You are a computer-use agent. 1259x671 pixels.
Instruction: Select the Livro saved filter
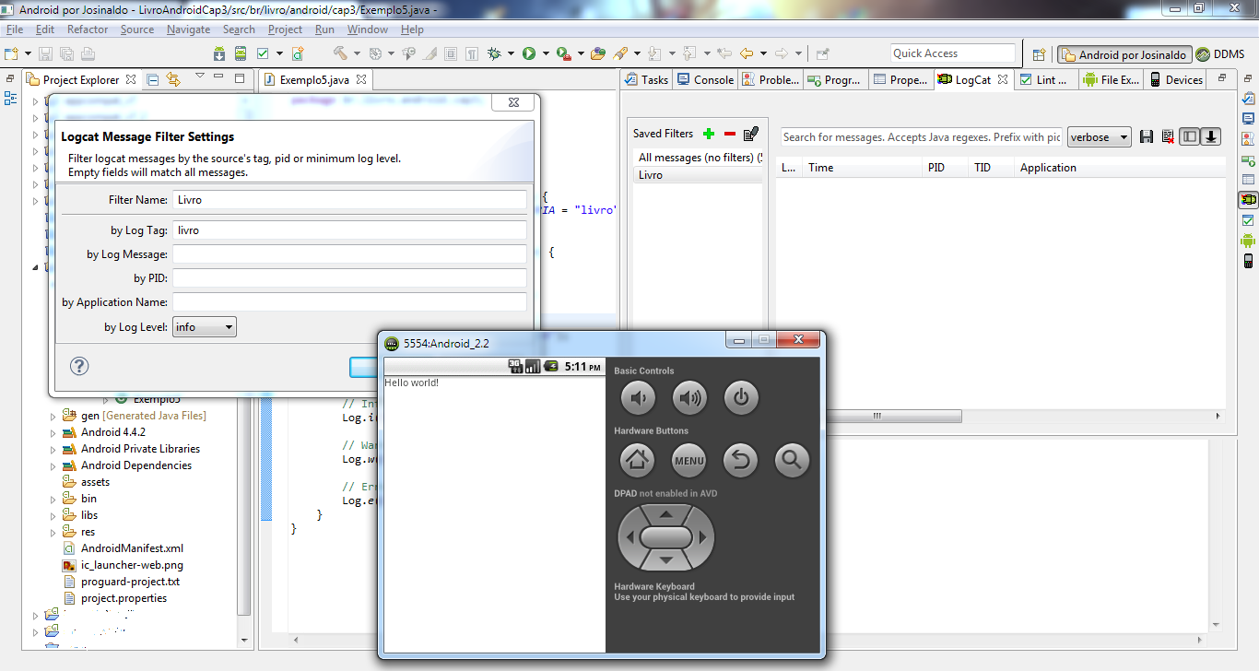[x=698, y=175]
